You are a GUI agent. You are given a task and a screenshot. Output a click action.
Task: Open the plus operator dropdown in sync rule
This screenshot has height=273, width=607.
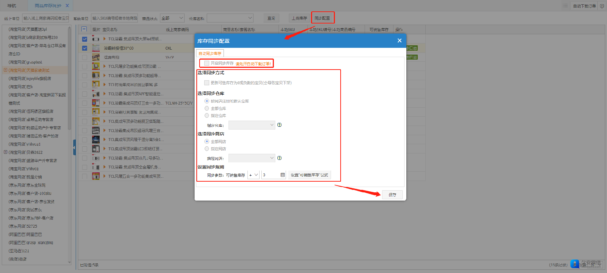(254, 175)
